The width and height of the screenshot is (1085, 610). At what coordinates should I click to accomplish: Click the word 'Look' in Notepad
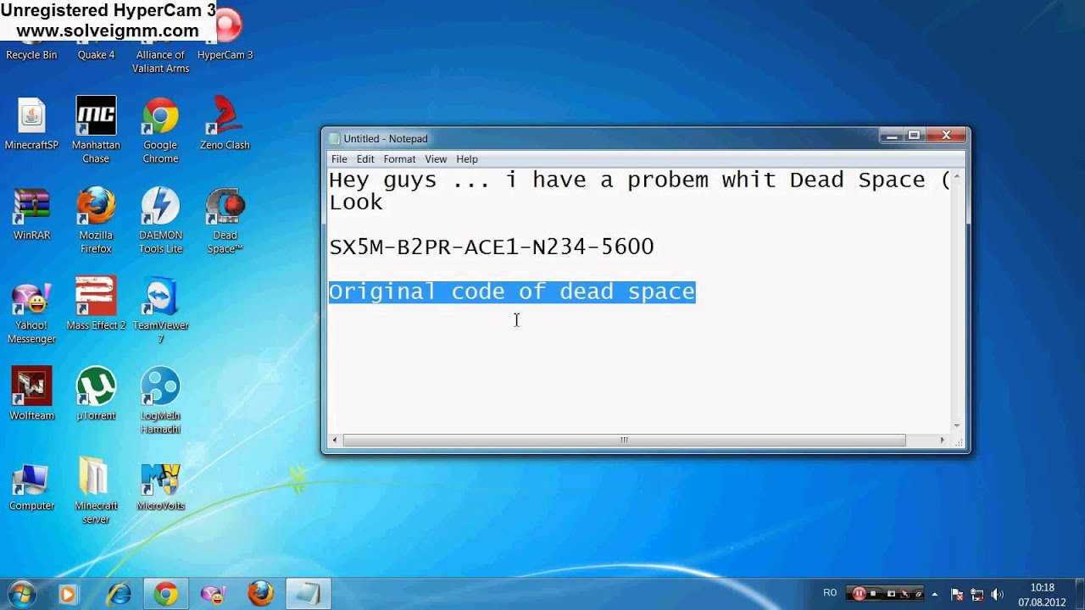(356, 202)
